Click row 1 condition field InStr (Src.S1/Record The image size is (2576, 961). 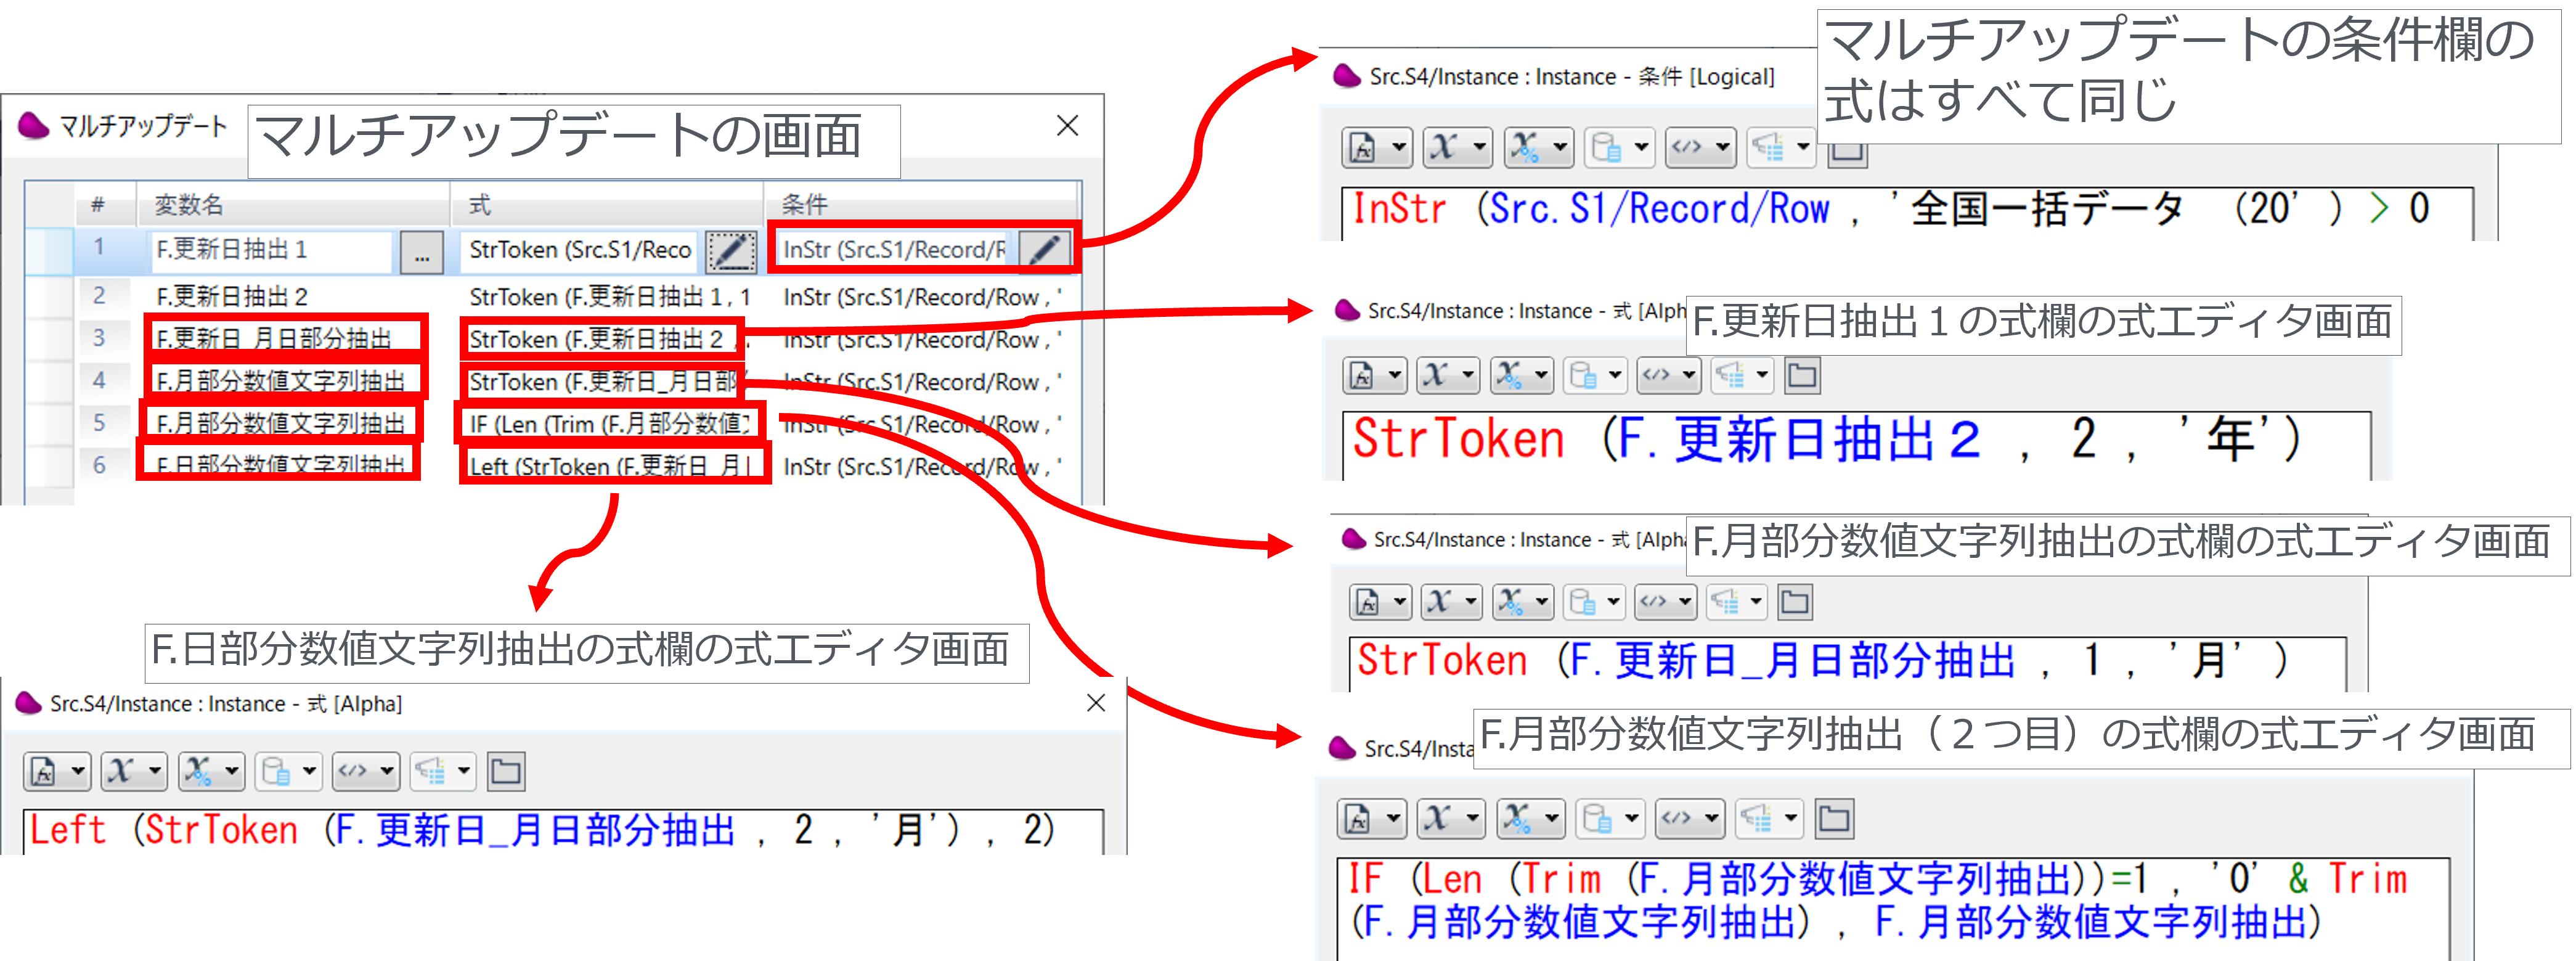894,250
